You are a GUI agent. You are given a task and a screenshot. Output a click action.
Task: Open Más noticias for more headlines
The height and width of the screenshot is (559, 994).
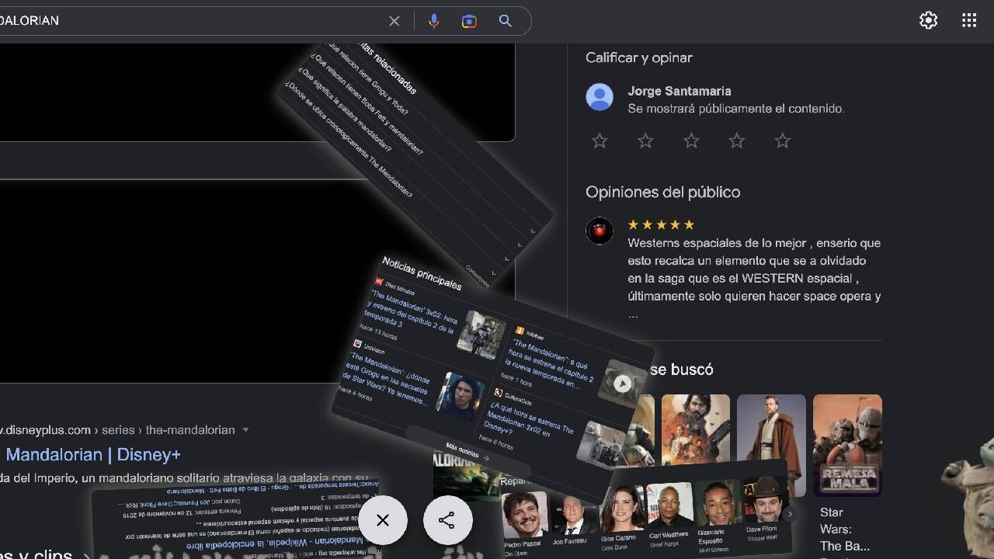point(464,450)
